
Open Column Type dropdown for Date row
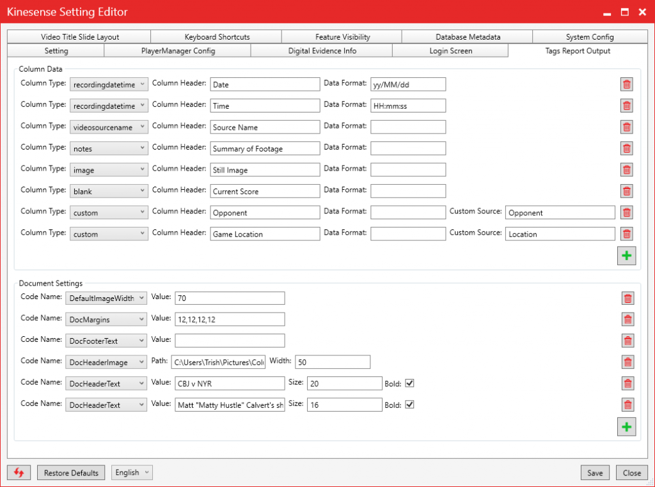(x=109, y=84)
